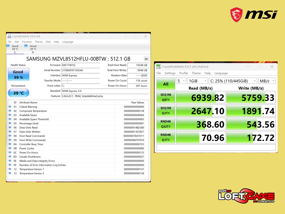285x214 pixels.
Task: Run the SEQ1M Q1T1 test
Action: pyautogui.click(x=166, y=110)
